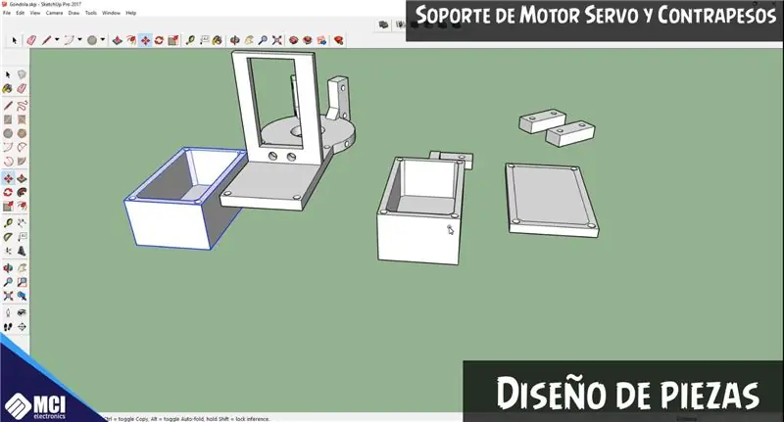Select the Follow Me tool
The width and height of the screenshot is (784, 422).
[x=22, y=192]
